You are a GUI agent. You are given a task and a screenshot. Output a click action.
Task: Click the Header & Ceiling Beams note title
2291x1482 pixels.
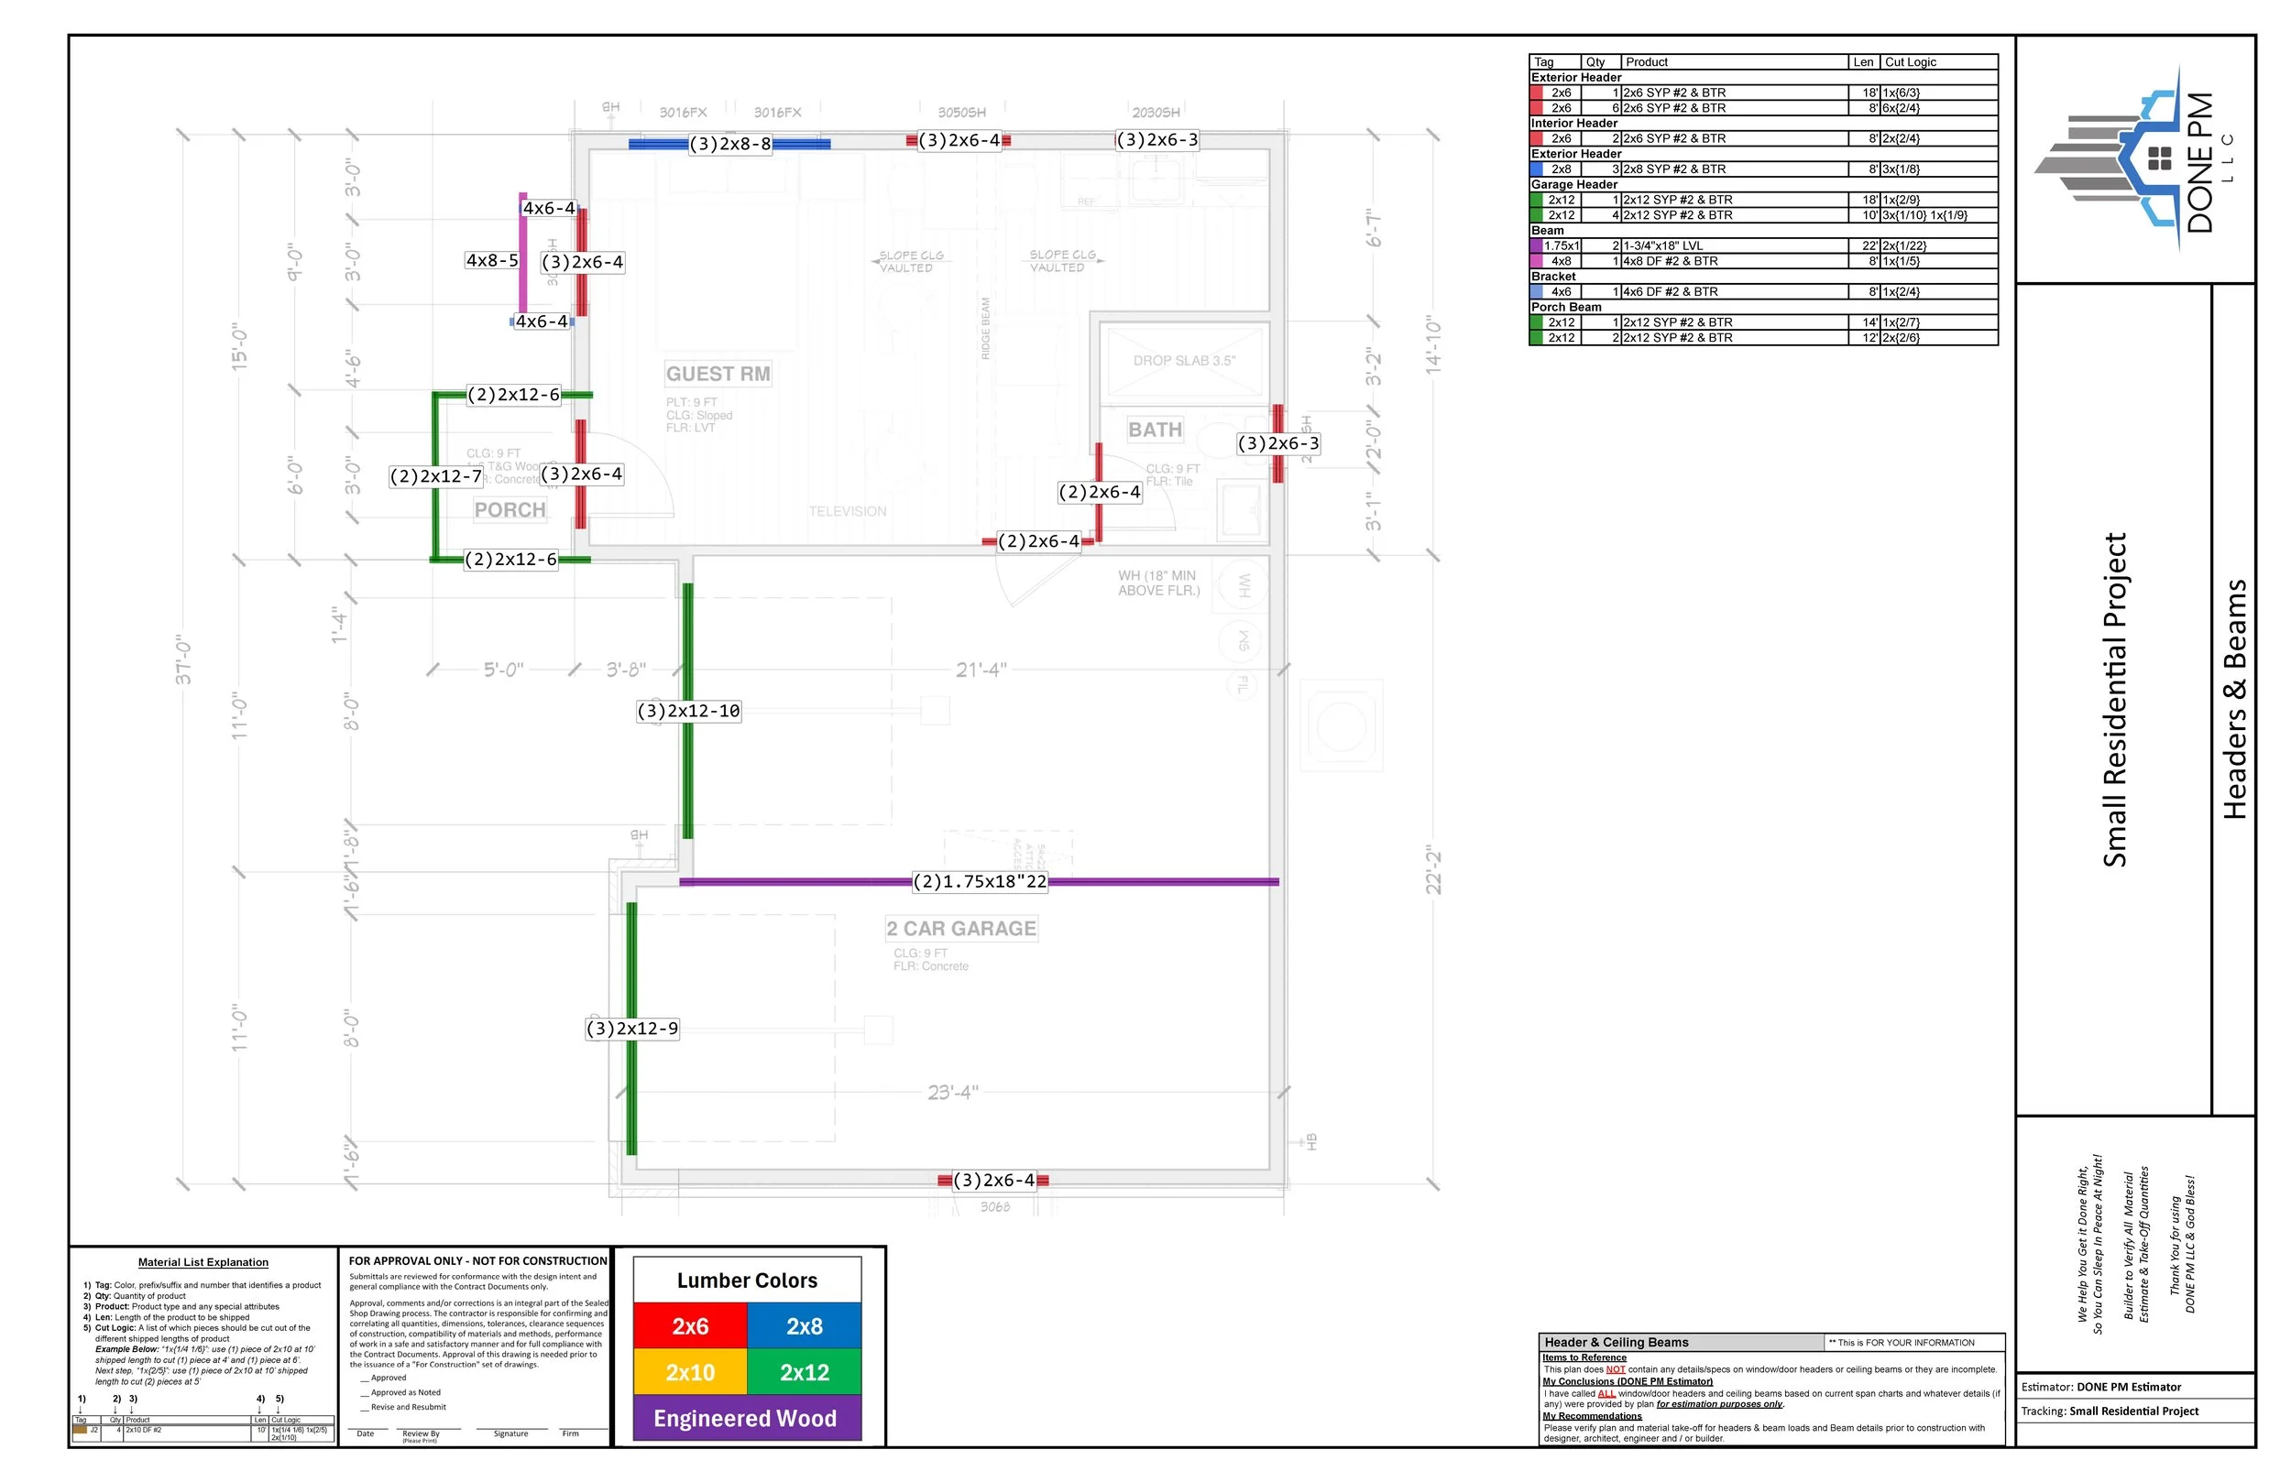1617,1343
